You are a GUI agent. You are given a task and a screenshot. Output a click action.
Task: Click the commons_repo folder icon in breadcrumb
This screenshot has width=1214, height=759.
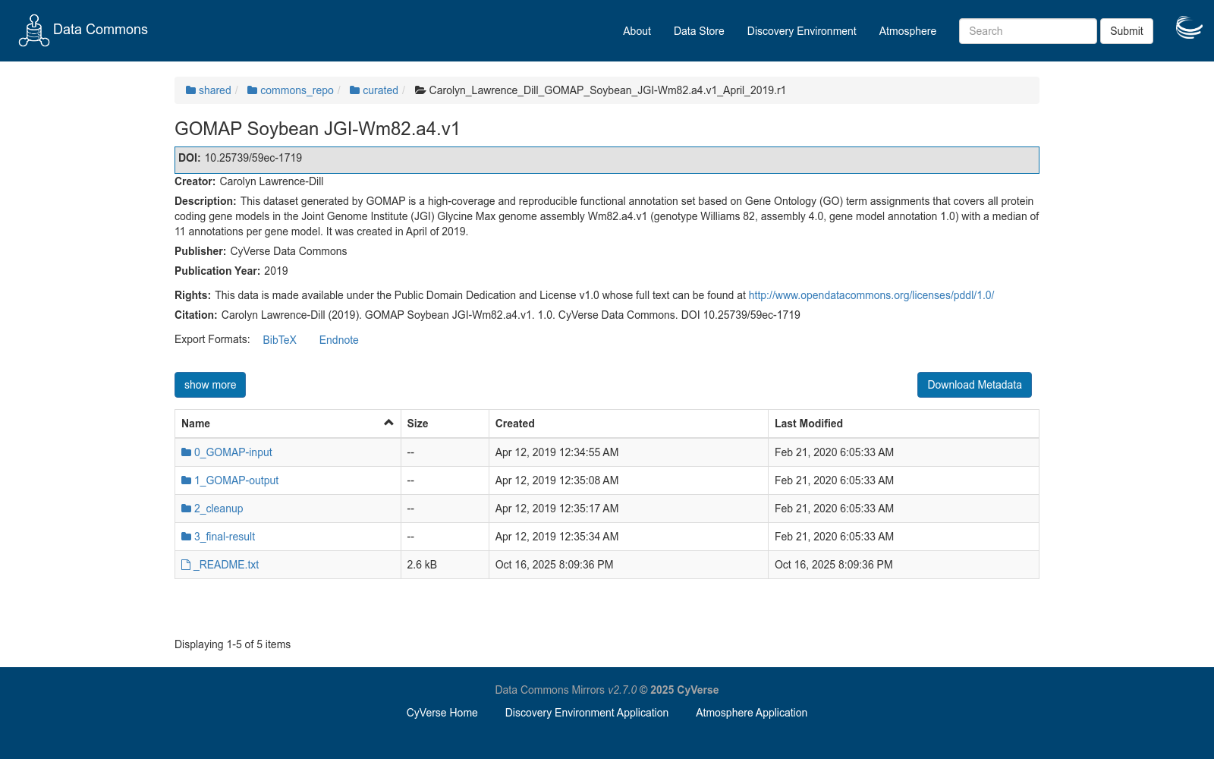252,90
